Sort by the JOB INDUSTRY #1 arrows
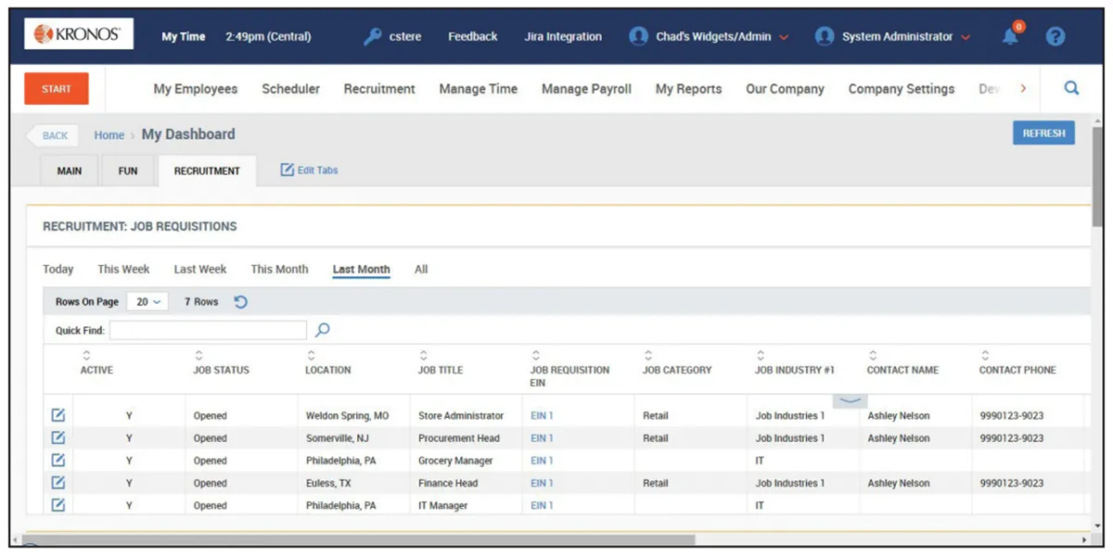The width and height of the screenshot is (1113, 557). coord(761,355)
